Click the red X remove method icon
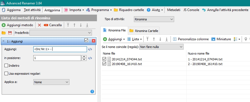The width and height of the screenshot is (250, 102). [x=39, y=25]
